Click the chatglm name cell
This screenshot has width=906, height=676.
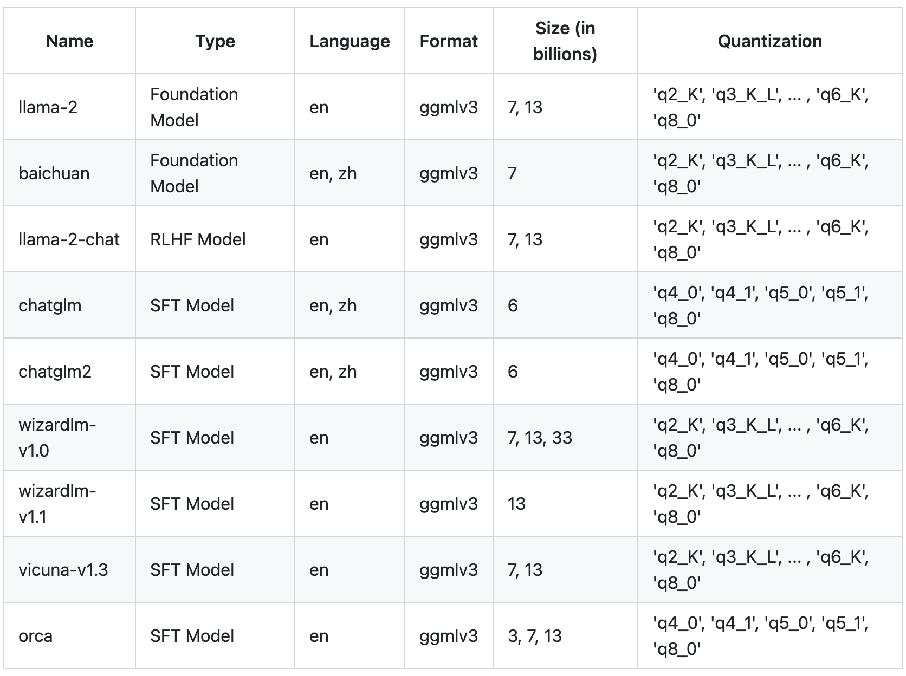(x=50, y=305)
